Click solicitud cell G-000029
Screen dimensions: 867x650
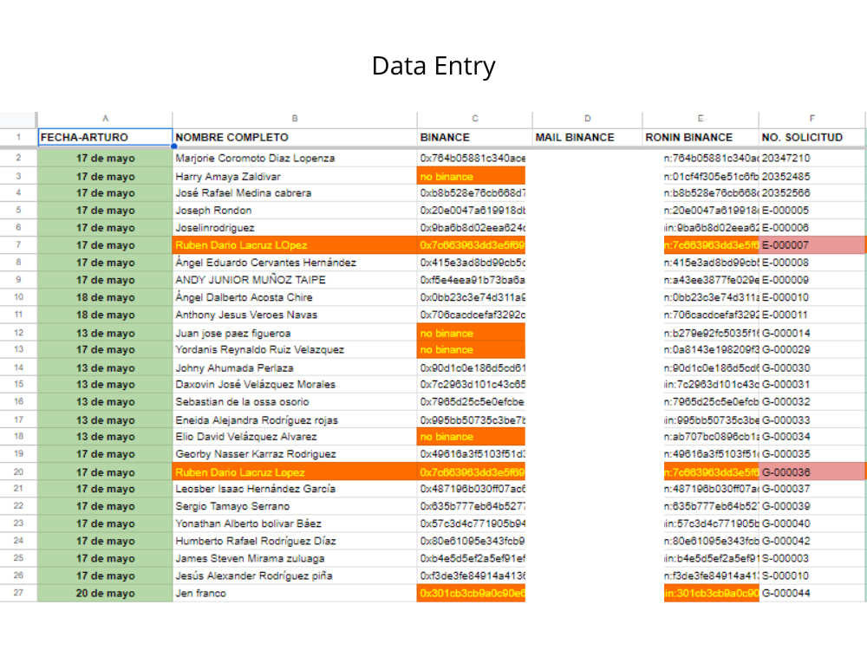[x=812, y=350]
